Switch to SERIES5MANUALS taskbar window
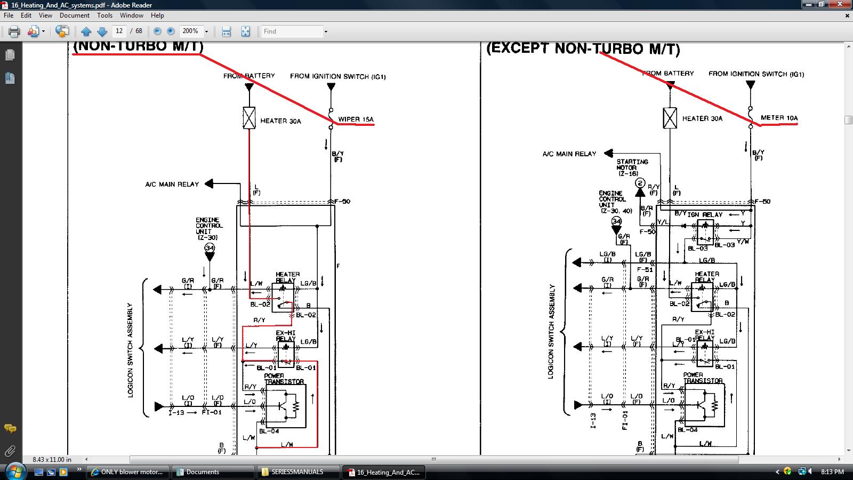 297,472
